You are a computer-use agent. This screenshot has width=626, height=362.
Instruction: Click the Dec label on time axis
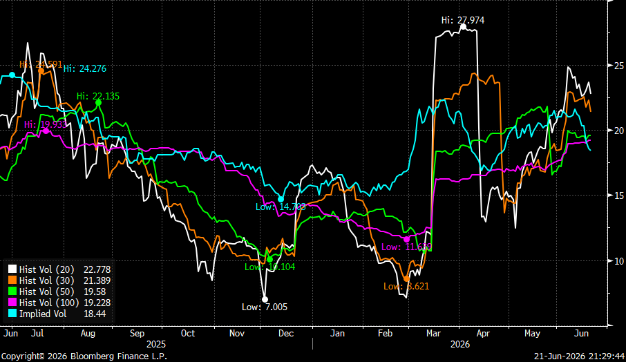click(286, 333)
